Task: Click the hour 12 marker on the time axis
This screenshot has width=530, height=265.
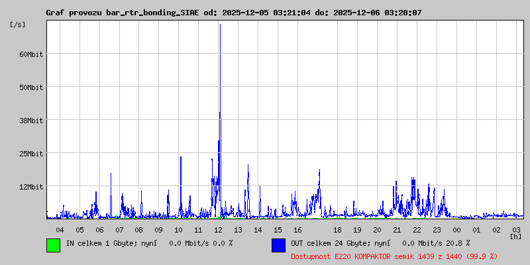Action: (x=219, y=229)
